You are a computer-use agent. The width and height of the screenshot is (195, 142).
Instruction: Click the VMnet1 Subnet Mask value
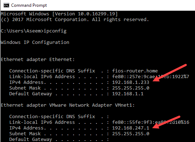coord(131,134)
